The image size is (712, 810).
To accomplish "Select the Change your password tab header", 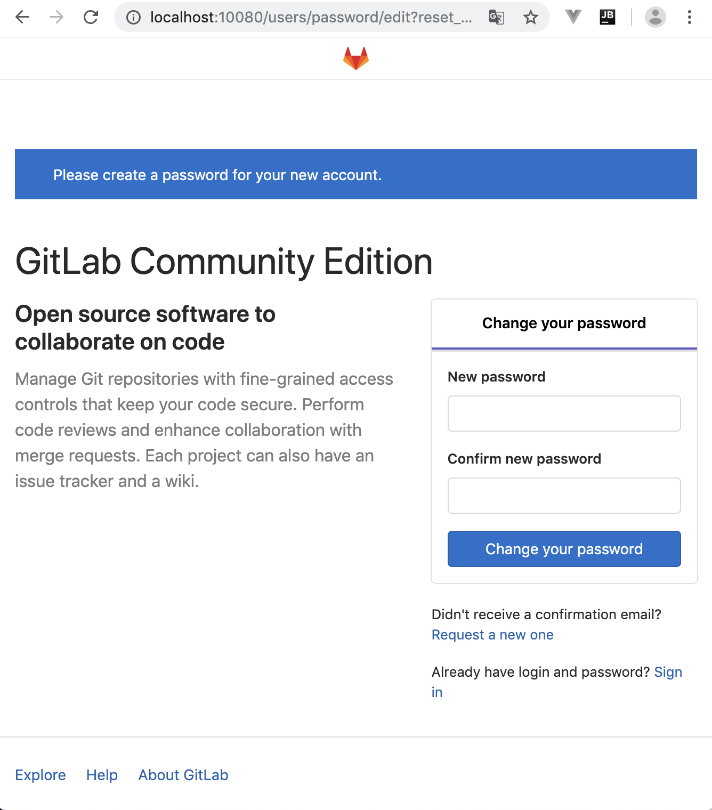I will point(564,323).
